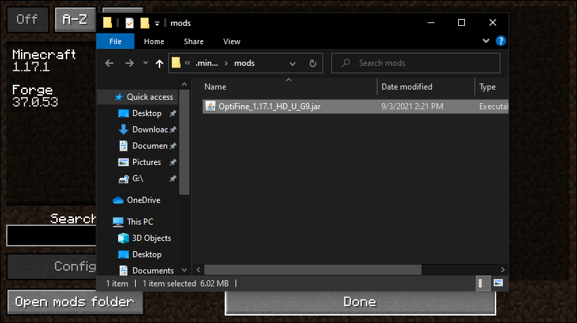The height and width of the screenshot is (323, 577).
Task: Click the pin icon next to Desktop
Action: tap(172, 114)
